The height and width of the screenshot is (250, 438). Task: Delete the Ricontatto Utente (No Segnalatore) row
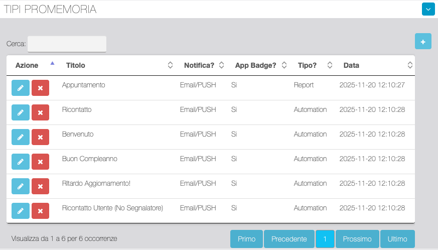click(x=40, y=211)
